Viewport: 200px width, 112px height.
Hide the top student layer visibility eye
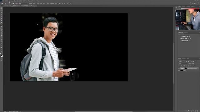(179, 68)
